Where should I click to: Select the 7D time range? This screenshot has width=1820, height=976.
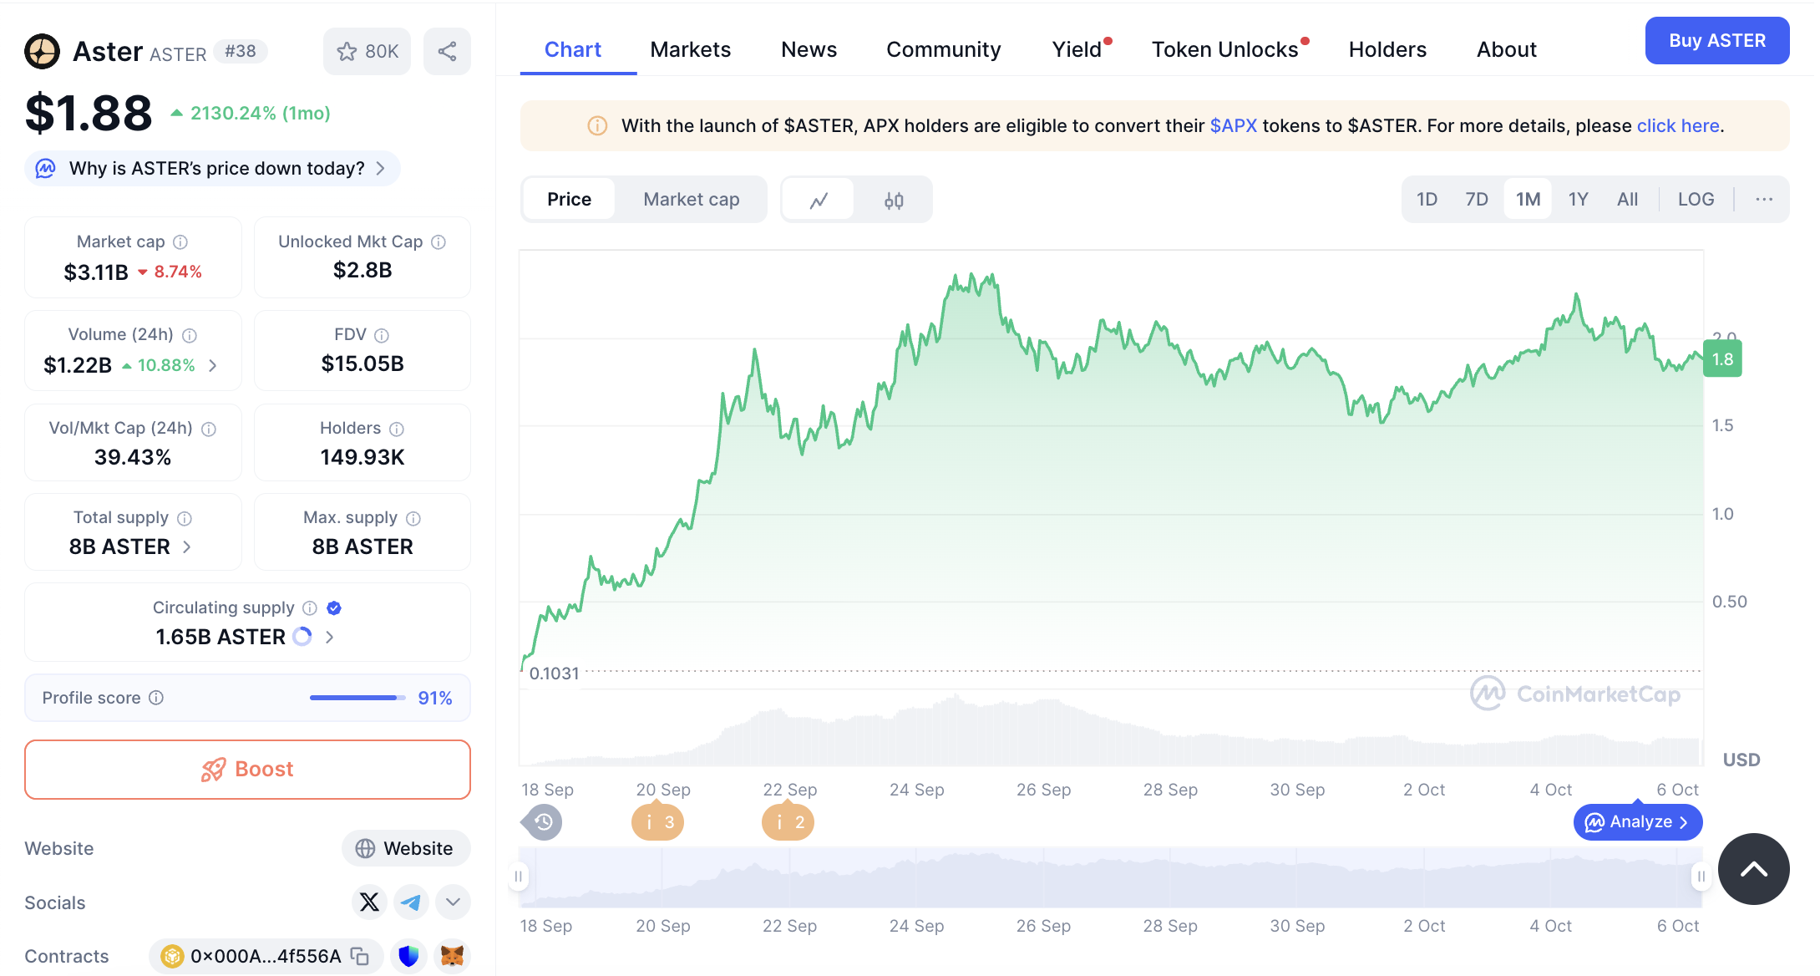(x=1476, y=200)
